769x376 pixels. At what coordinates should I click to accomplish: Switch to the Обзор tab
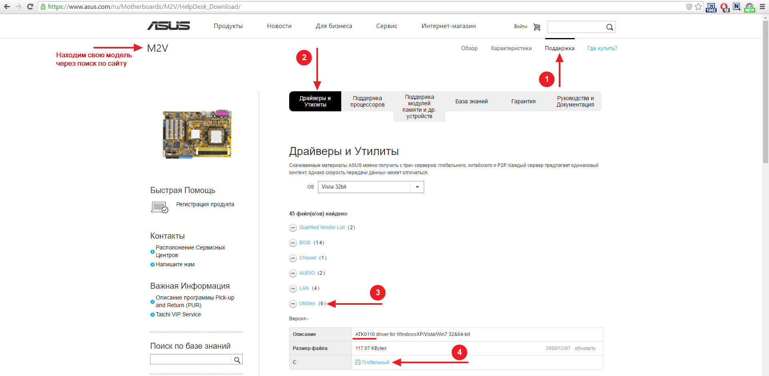tap(469, 48)
